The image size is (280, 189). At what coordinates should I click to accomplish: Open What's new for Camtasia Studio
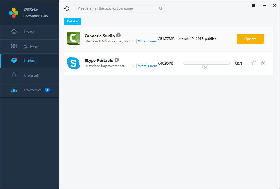click(x=147, y=41)
